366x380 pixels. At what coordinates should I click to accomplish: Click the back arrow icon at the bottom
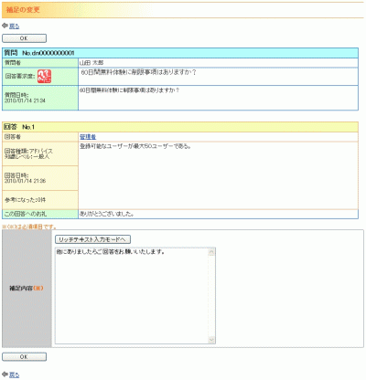[x=5, y=375]
